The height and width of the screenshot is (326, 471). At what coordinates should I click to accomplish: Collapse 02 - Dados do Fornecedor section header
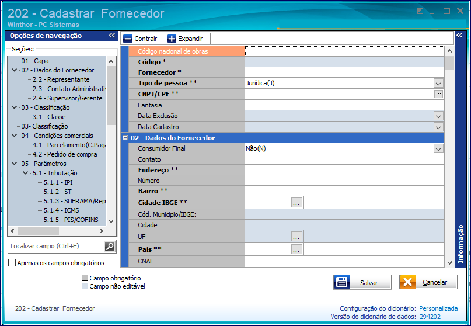tap(125, 138)
